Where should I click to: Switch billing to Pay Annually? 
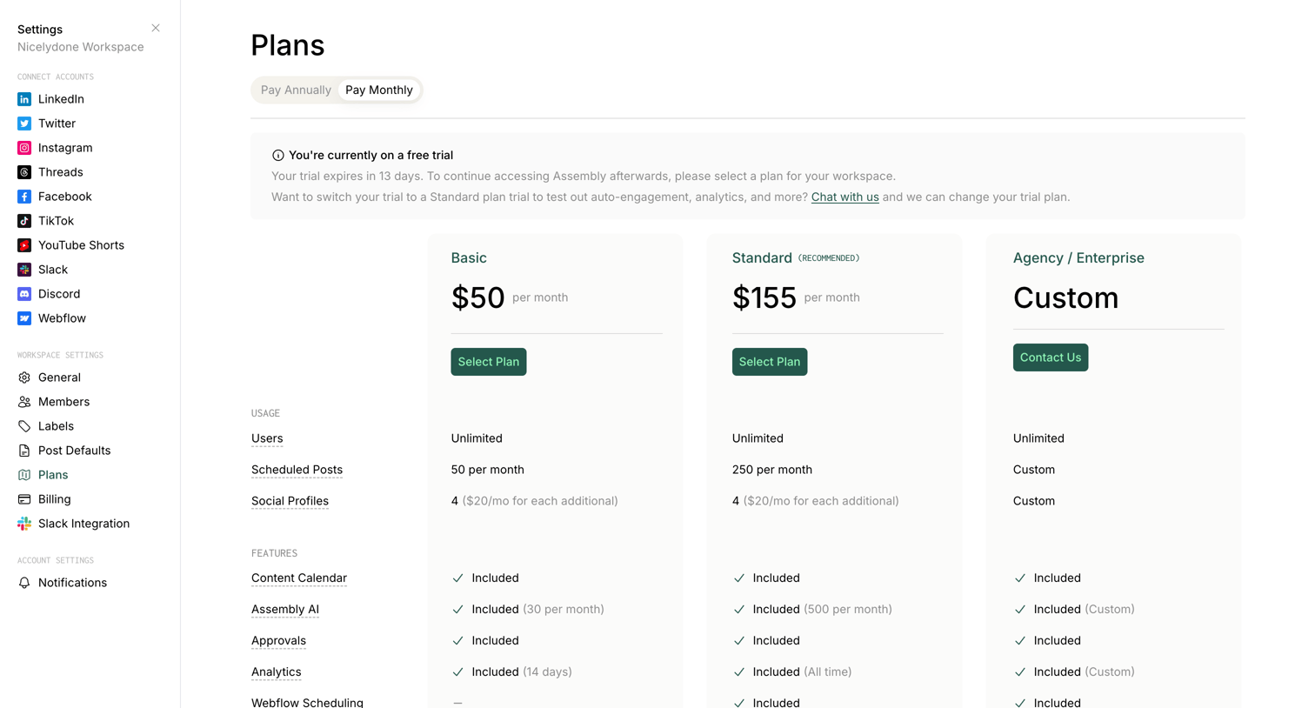(x=296, y=90)
